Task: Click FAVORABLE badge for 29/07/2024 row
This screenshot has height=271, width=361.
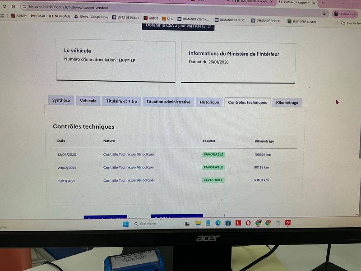Action: coord(213,167)
